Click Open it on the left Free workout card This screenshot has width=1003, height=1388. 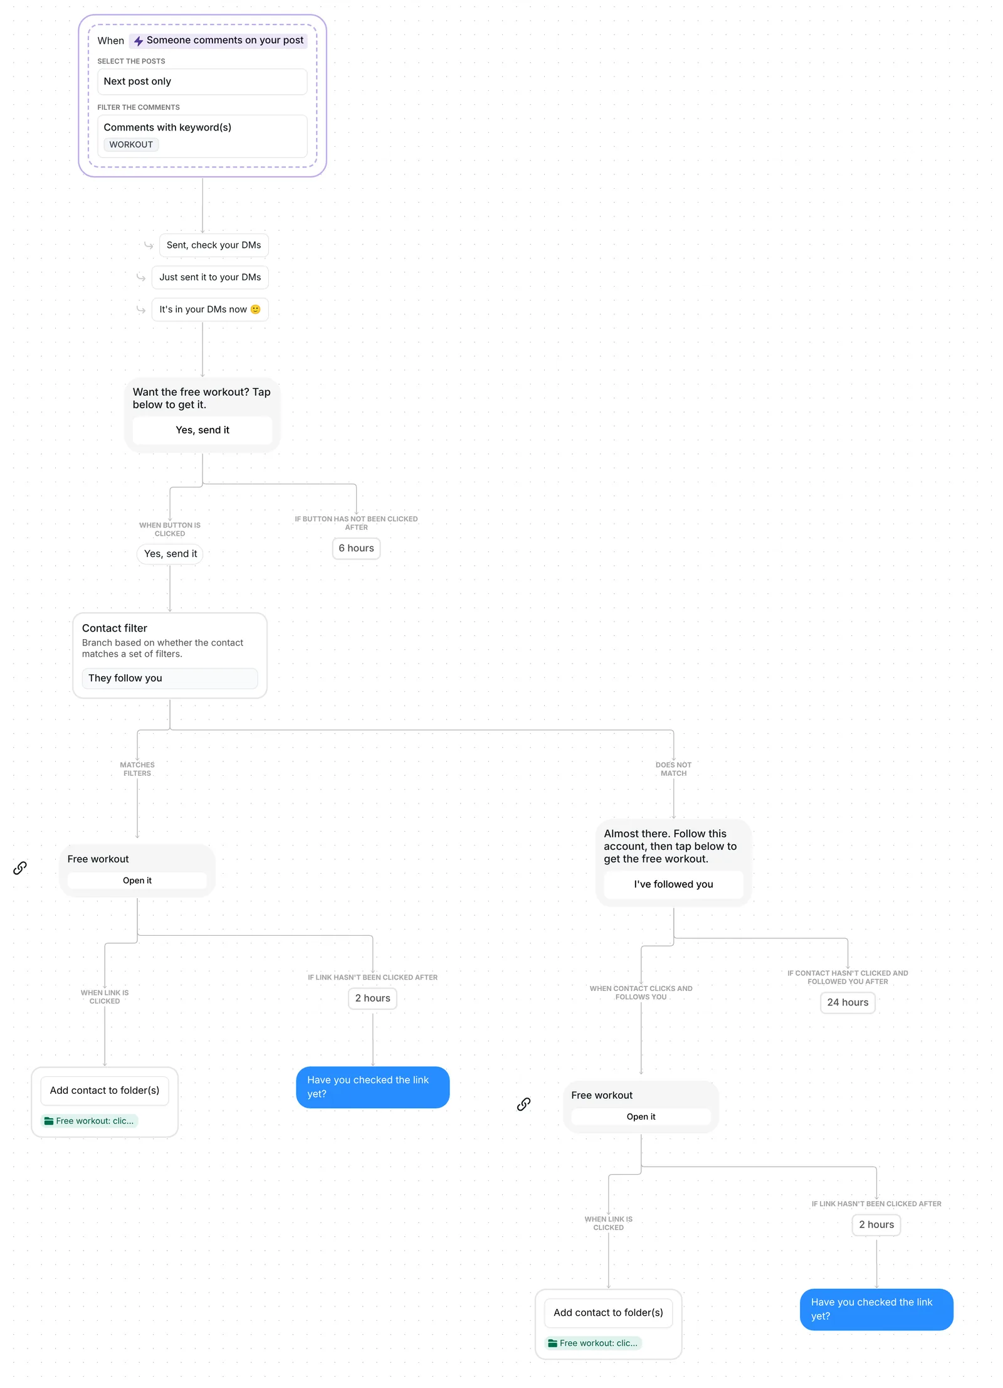pyautogui.click(x=137, y=881)
